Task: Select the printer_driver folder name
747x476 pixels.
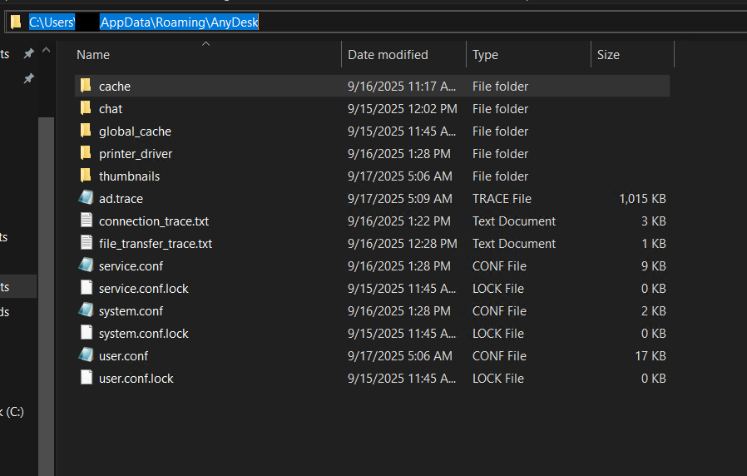Action: [x=136, y=154]
